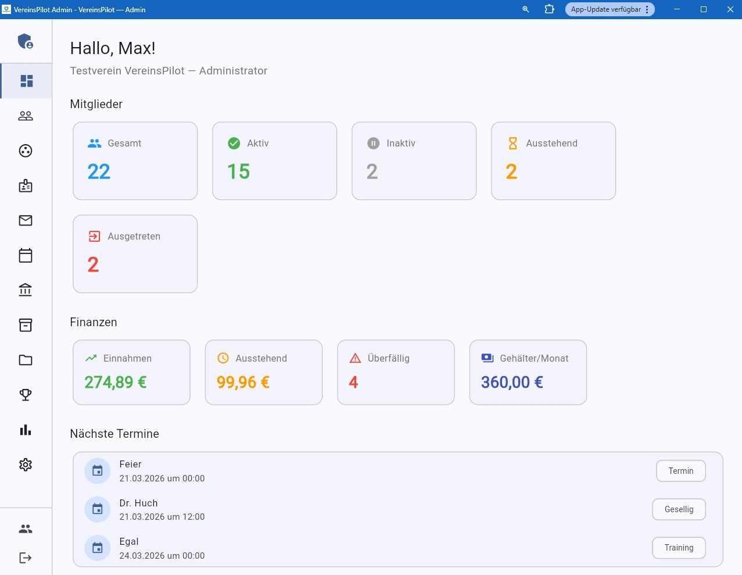Open the Dashboard view in the sidebar

click(25, 81)
